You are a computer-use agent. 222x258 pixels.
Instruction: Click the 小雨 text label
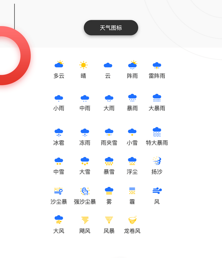[59, 108]
